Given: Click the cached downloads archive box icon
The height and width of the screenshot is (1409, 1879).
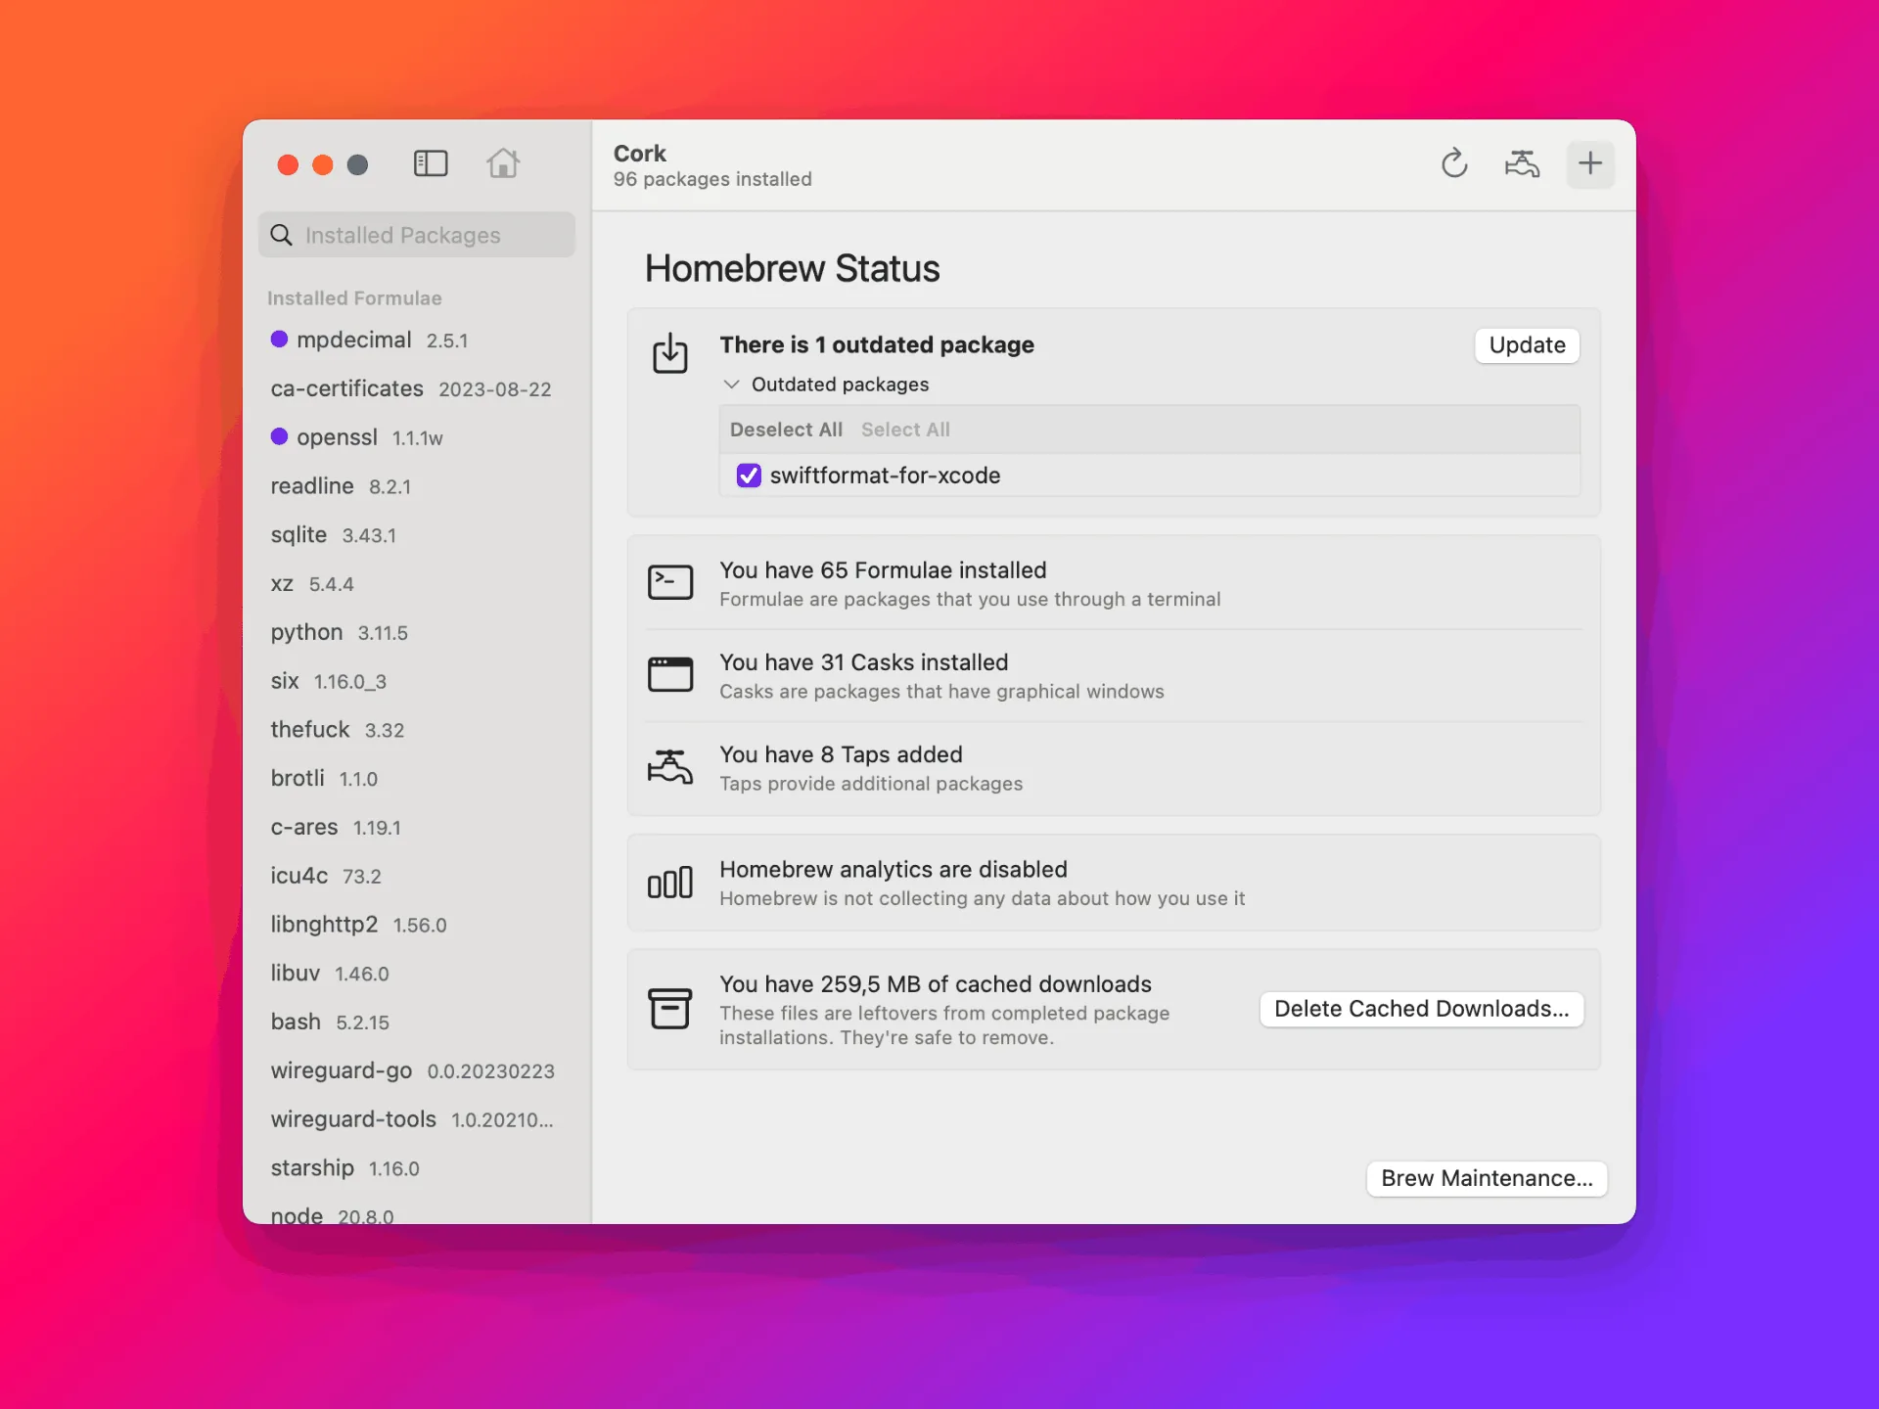Looking at the screenshot, I should tap(670, 1009).
